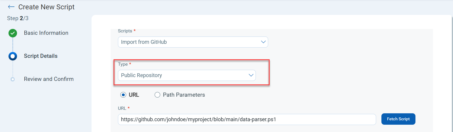Screen dimensions: 453x132
Task: Focus the GitHub URL input field
Action: coord(247,119)
